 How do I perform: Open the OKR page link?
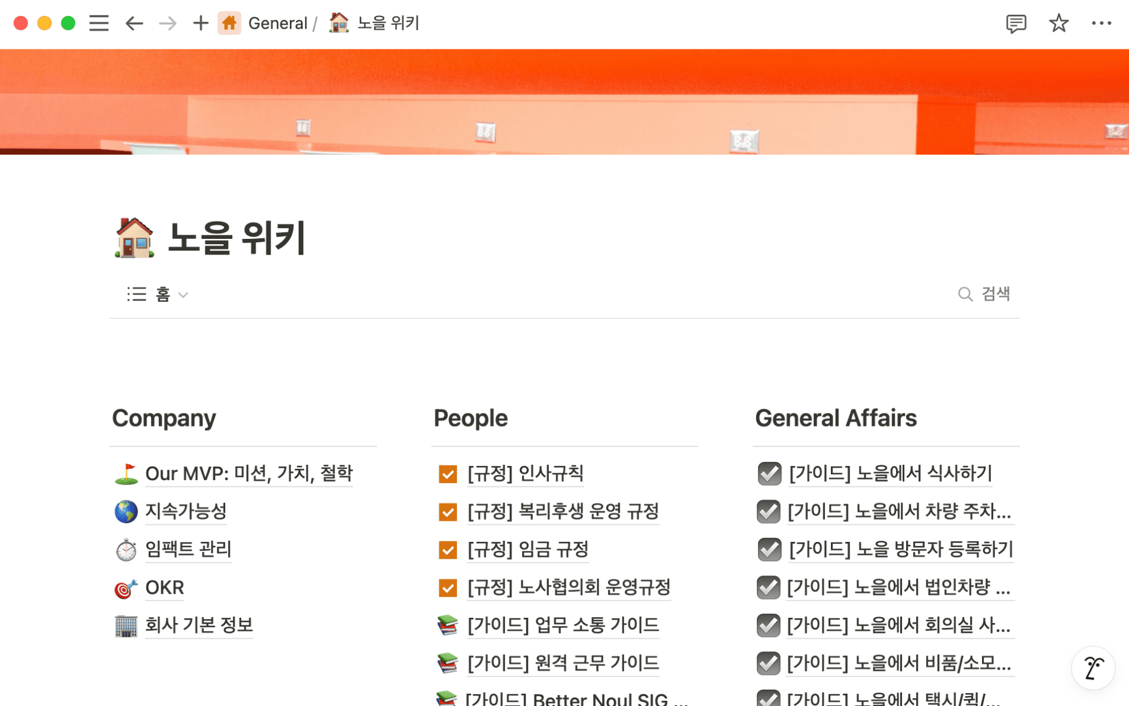coord(165,587)
